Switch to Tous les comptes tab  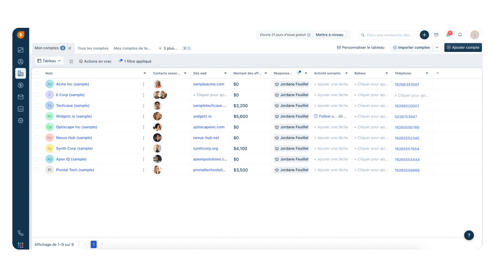click(x=93, y=48)
